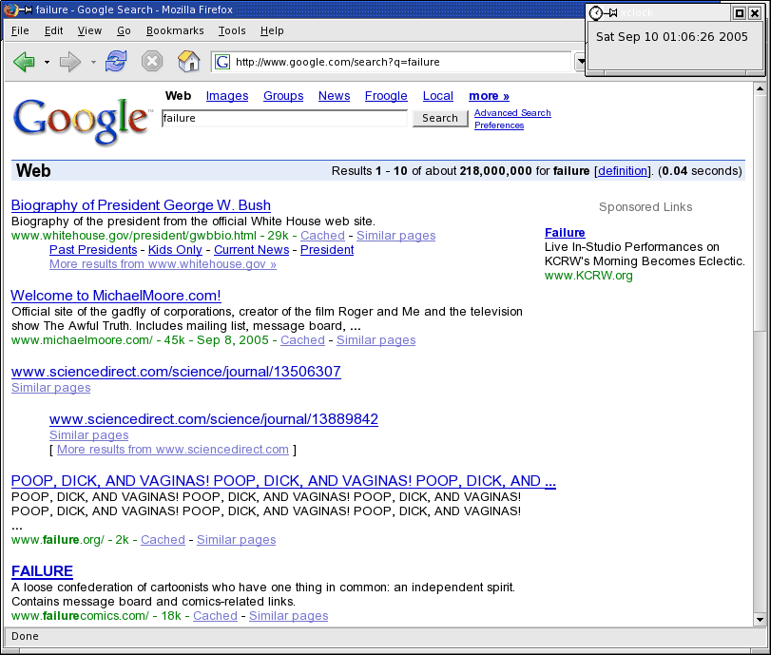Open the View menu
771x655 pixels.
89,30
